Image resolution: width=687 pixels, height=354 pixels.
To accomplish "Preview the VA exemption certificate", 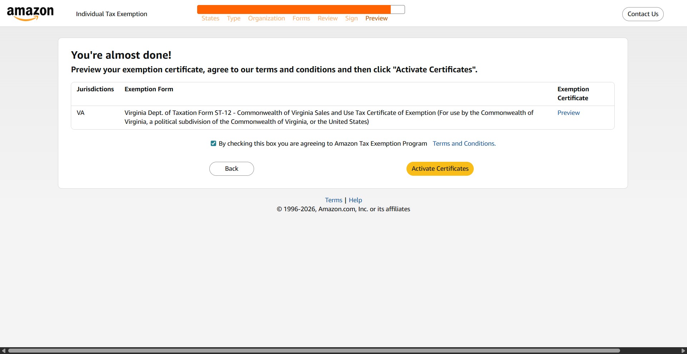I will pyautogui.click(x=568, y=113).
